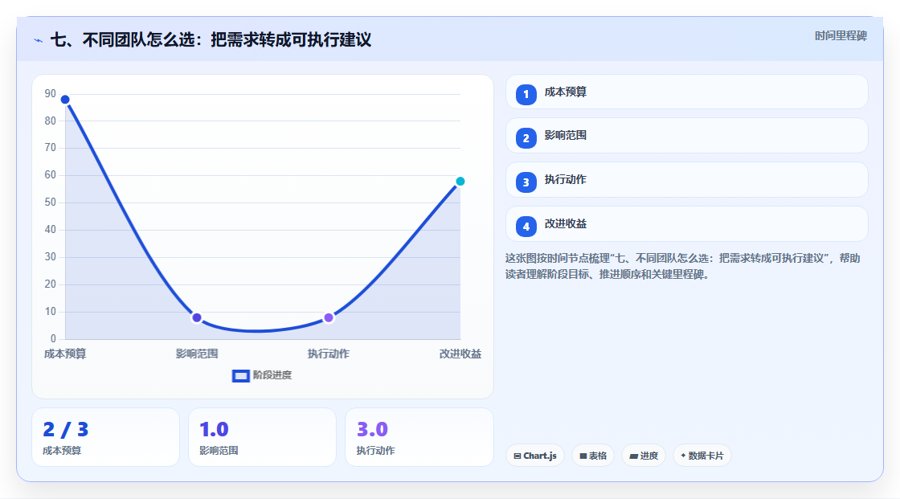Click the number 1 badge for 成本预算
Viewport: 900px width, 499px height.
526,94
